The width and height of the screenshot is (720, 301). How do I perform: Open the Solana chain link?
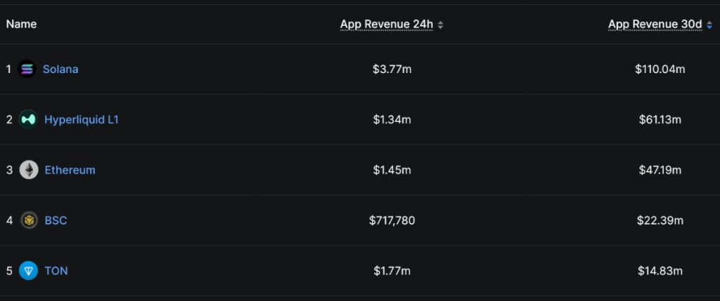60,69
